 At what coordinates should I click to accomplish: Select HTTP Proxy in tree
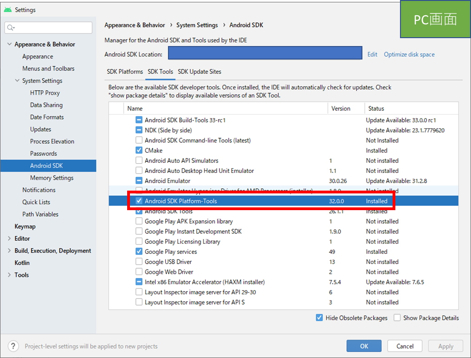coord(45,93)
